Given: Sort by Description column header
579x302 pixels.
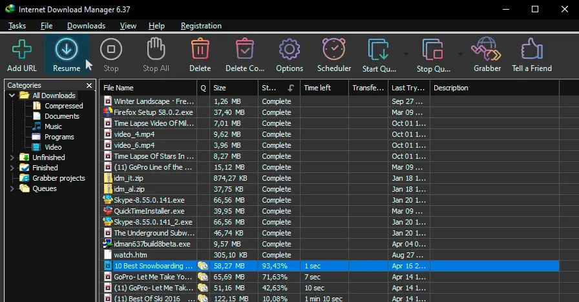Looking at the screenshot, I should click(494, 88).
